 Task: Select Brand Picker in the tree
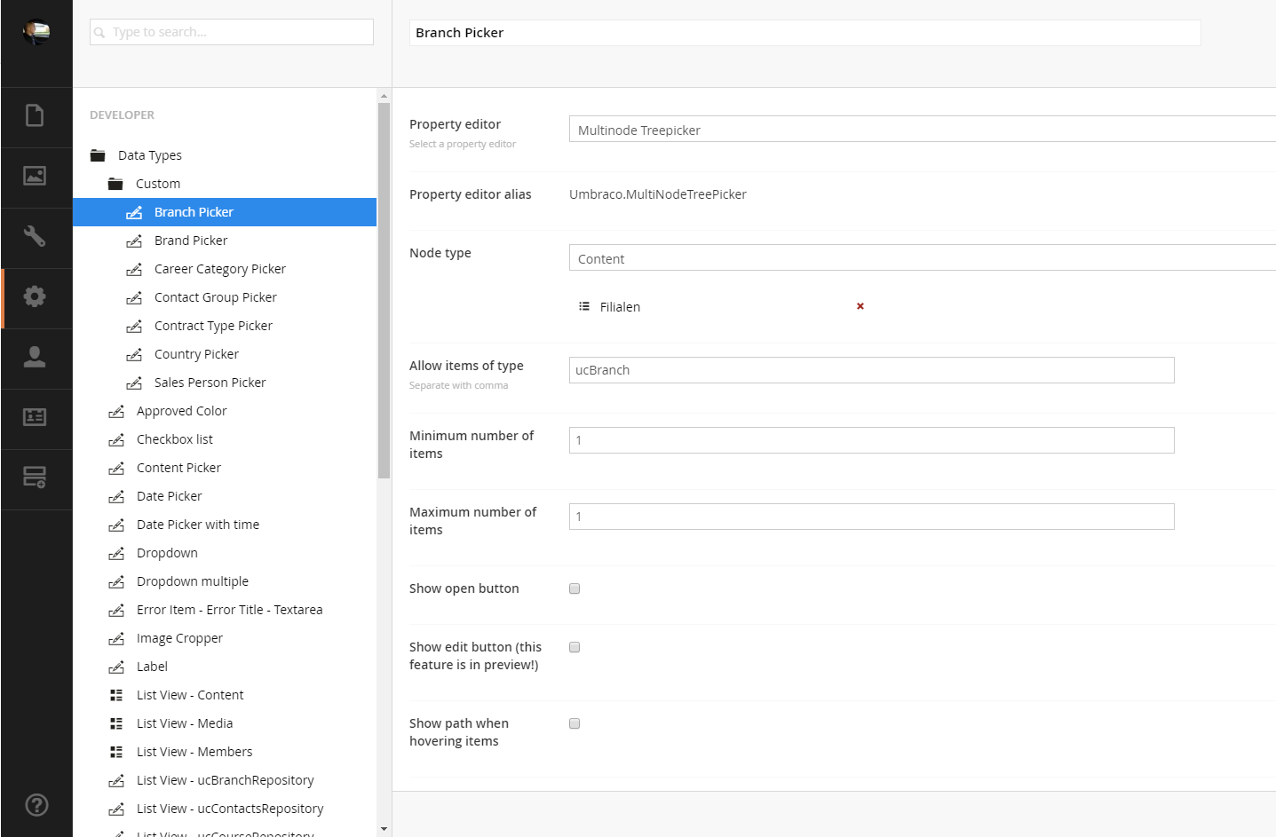point(191,241)
